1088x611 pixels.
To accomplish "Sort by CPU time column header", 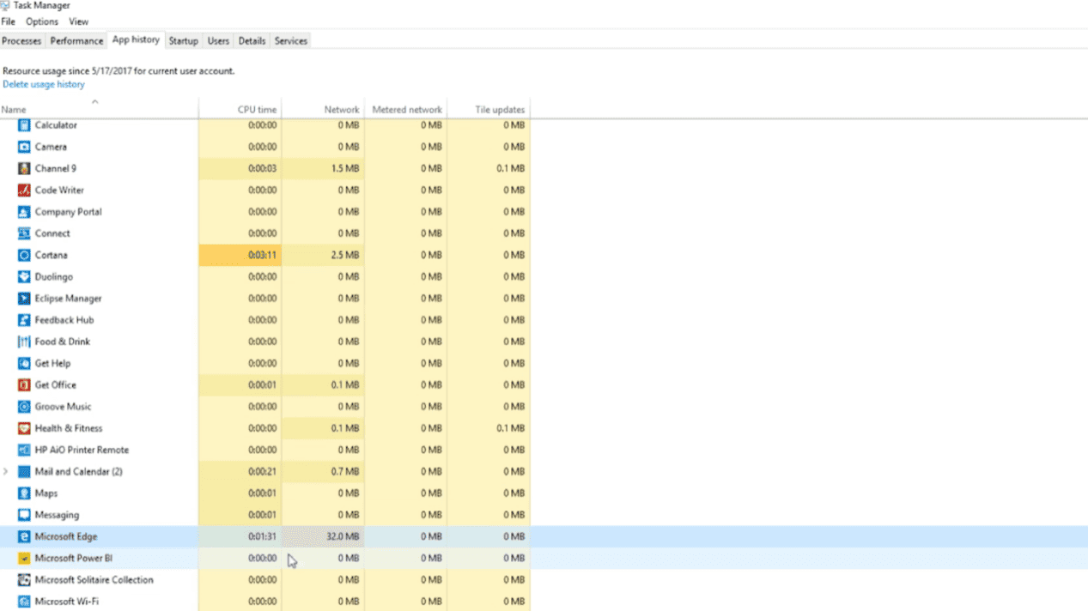I will tap(257, 110).
